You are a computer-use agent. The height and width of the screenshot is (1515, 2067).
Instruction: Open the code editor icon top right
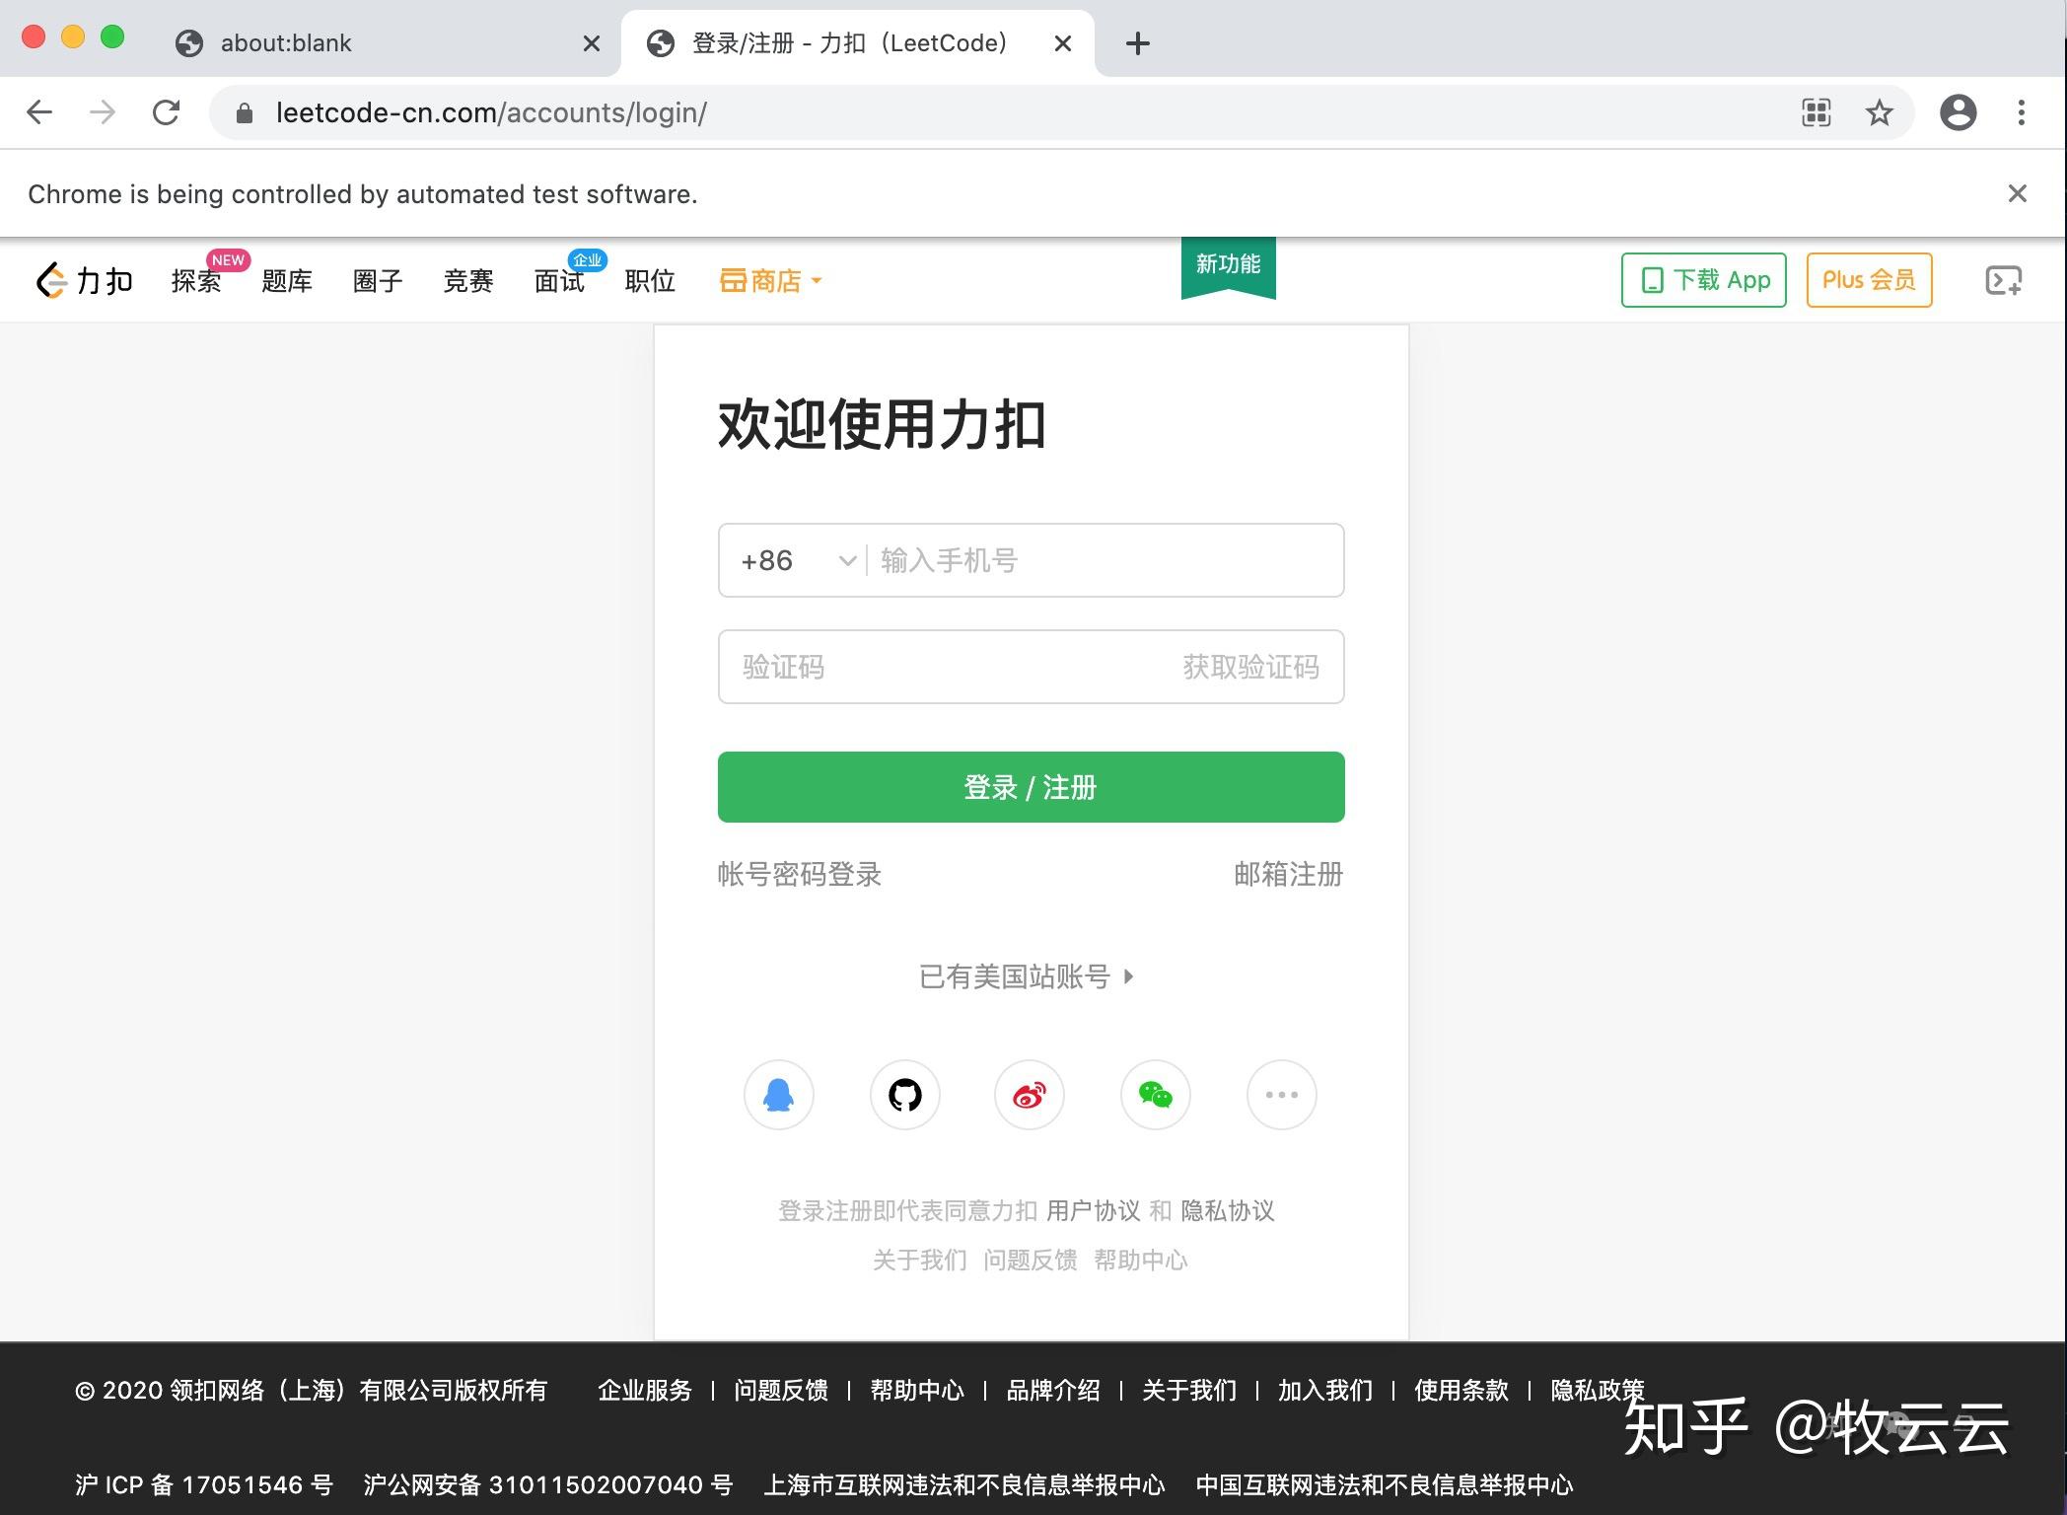point(2003,280)
